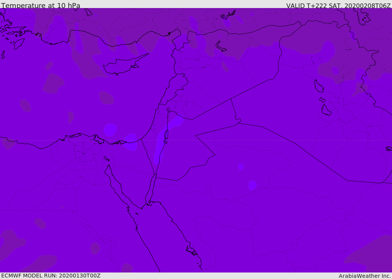Click the 'VALID T+222 SAT. 20200208T06Z' label

[x=338, y=5]
